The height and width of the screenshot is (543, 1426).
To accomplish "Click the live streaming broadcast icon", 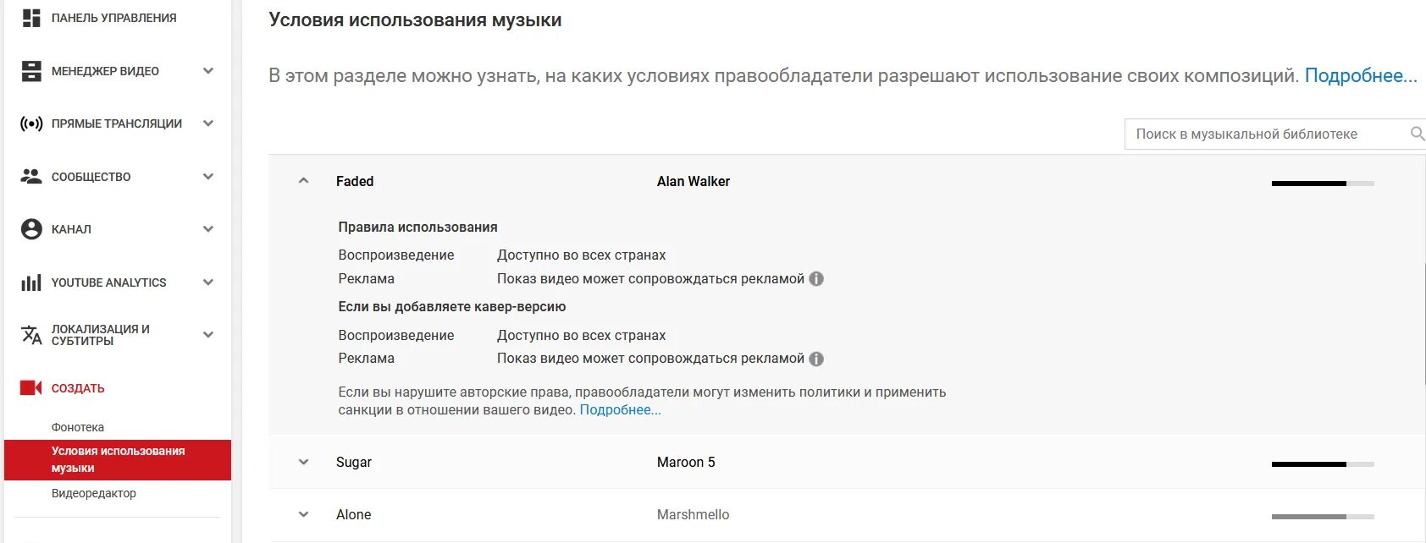I will pyautogui.click(x=31, y=124).
